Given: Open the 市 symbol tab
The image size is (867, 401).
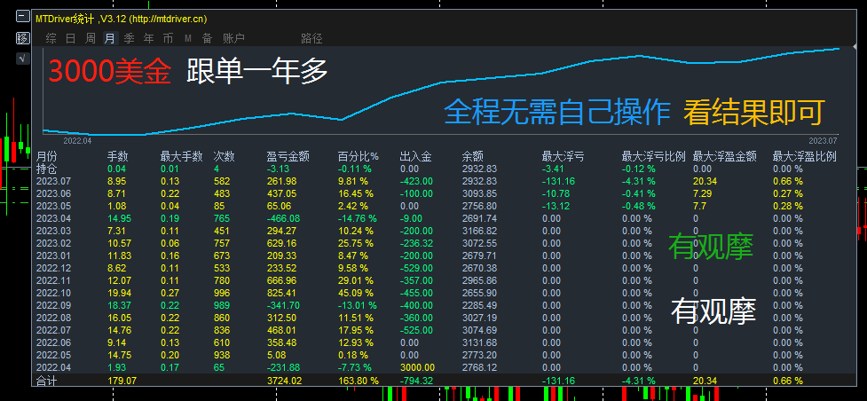Looking at the screenshot, I should (x=168, y=38).
